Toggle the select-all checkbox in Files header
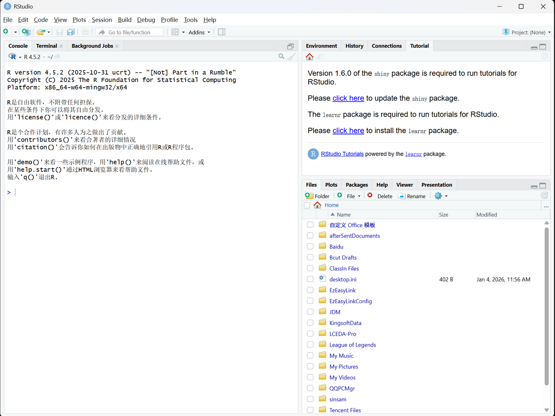The height and width of the screenshot is (416, 555). tap(307, 205)
